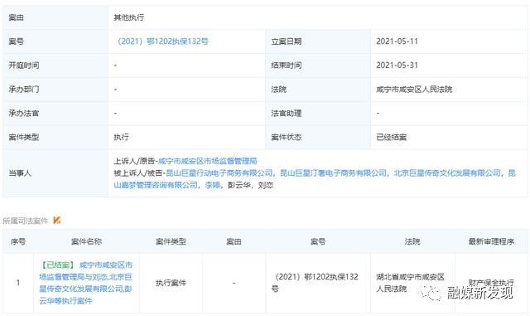Select the 案号 column header in lower table

point(318,241)
